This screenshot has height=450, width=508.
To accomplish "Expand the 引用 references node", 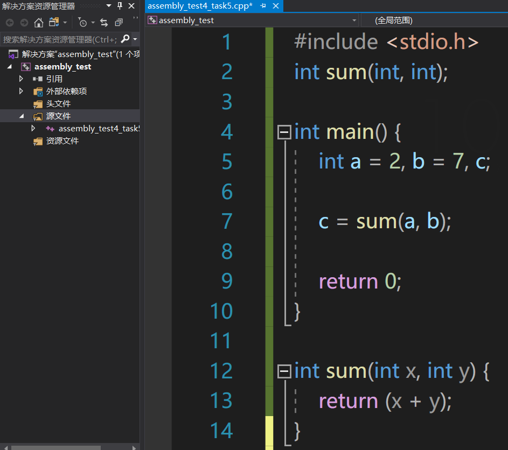I will click(x=21, y=79).
